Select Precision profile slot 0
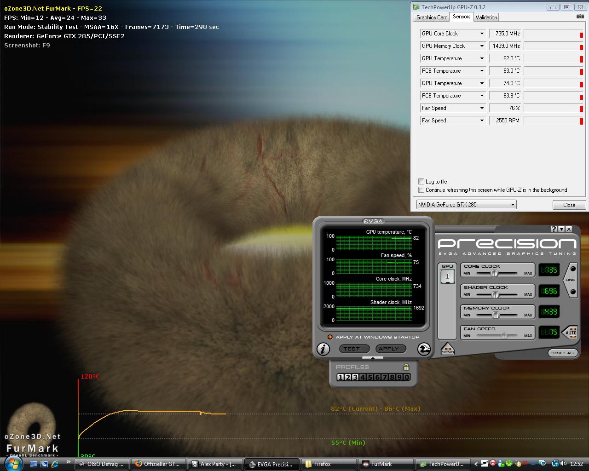Viewport: 589px width, 471px height. click(407, 377)
